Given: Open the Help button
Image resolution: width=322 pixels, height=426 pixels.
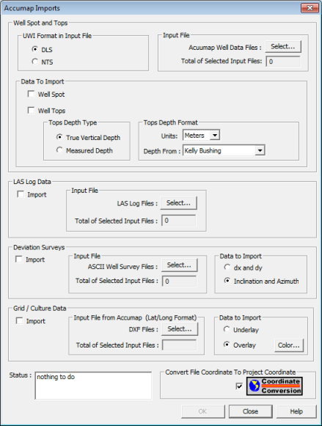Looking at the screenshot, I should pos(296,411).
